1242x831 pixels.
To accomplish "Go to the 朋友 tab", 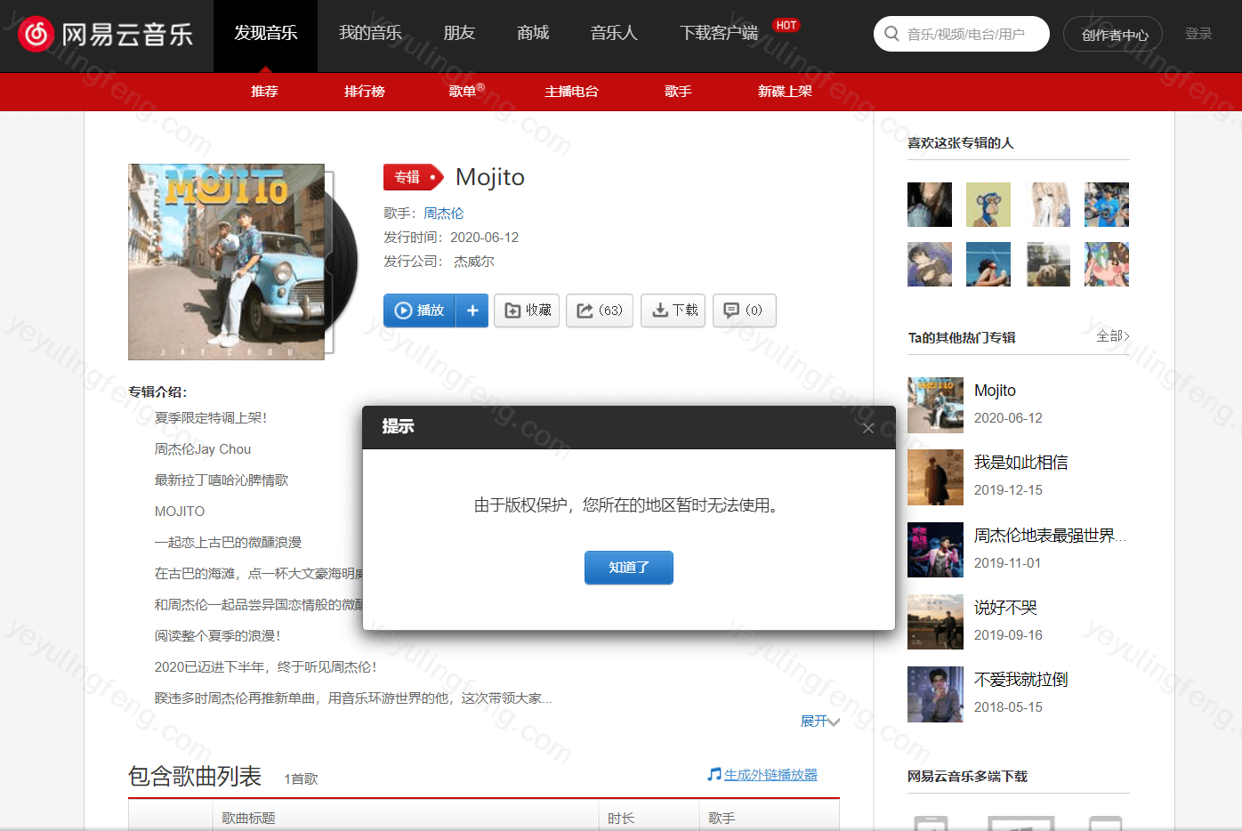I will (x=459, y=33).
